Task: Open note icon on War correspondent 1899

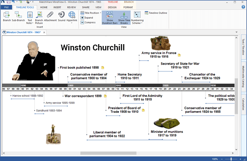Action: coord(105,96)
